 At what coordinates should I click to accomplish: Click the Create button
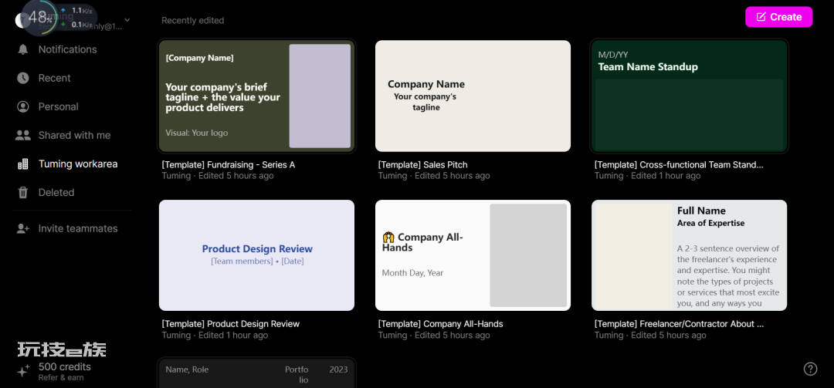[778, 17]
